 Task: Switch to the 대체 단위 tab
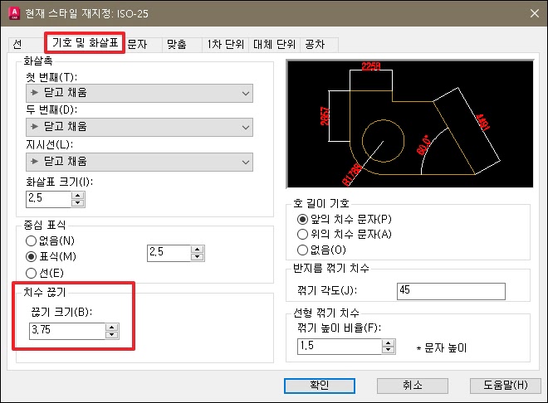[x=274, y=45]
